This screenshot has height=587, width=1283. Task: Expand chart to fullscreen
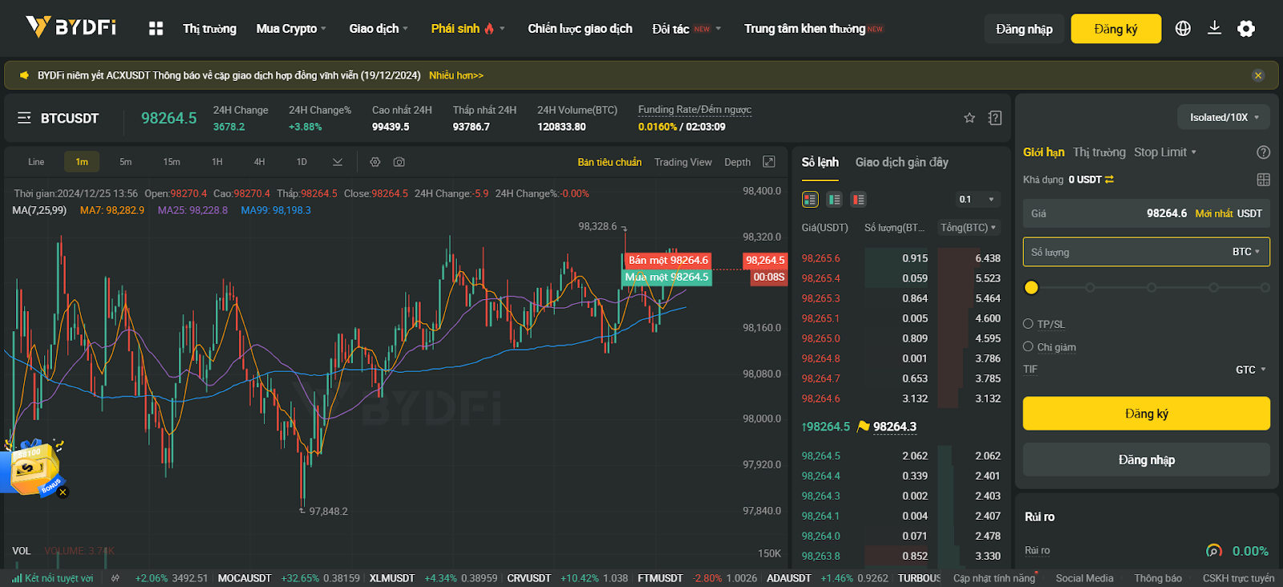tap(769, 162)
